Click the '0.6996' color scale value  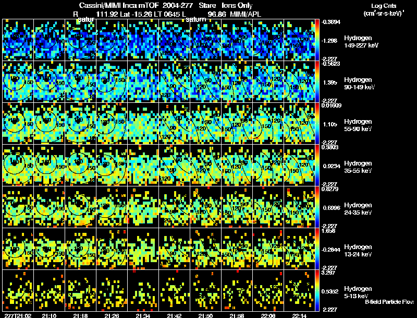pos(332,208)
